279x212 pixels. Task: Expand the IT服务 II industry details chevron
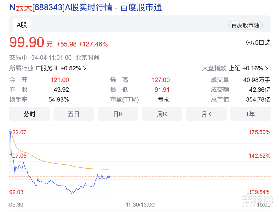pos(84,68)
